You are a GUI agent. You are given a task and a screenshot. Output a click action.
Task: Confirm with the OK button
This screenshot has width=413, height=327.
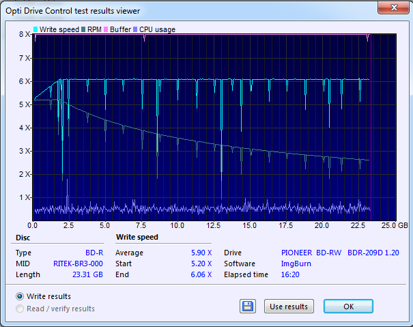(x=348, y=307)
